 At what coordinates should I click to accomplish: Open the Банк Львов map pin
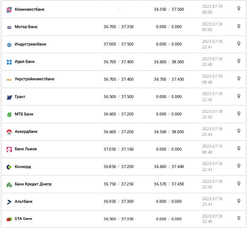pyautogui.click(x=239, y=148)
